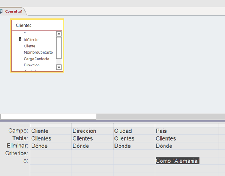The image size is (225, 176).
Task: Click the column selector bar above Ciudad
Action: pyautogui.click(x=134, y=125)
